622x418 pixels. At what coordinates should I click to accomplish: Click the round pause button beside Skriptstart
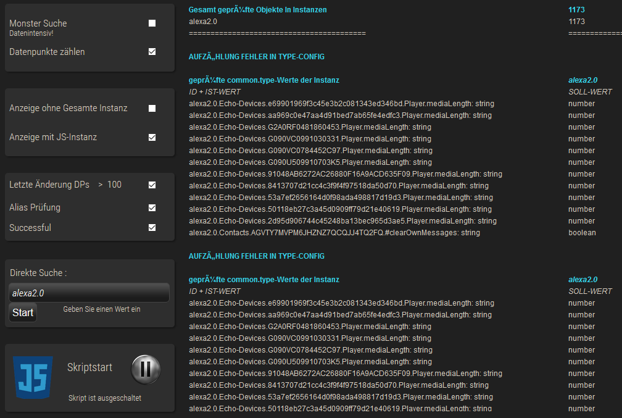point(146,370)
